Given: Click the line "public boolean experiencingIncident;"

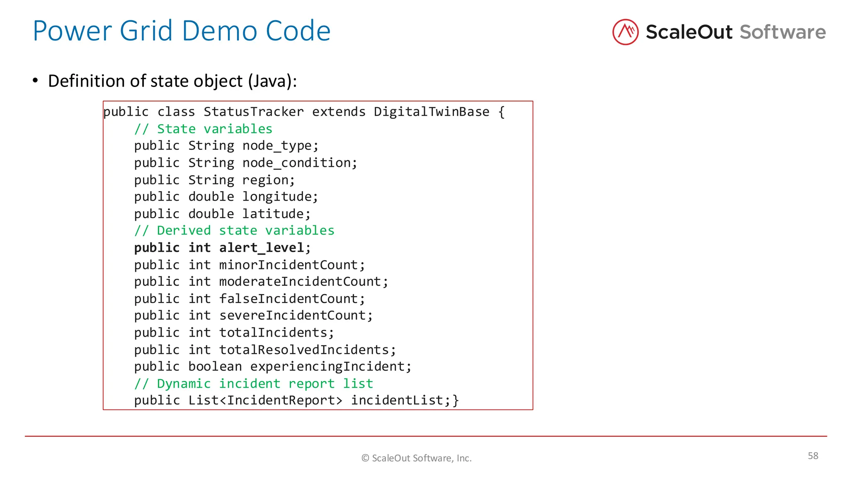Looking at the screenshot, I should [273, 367].
